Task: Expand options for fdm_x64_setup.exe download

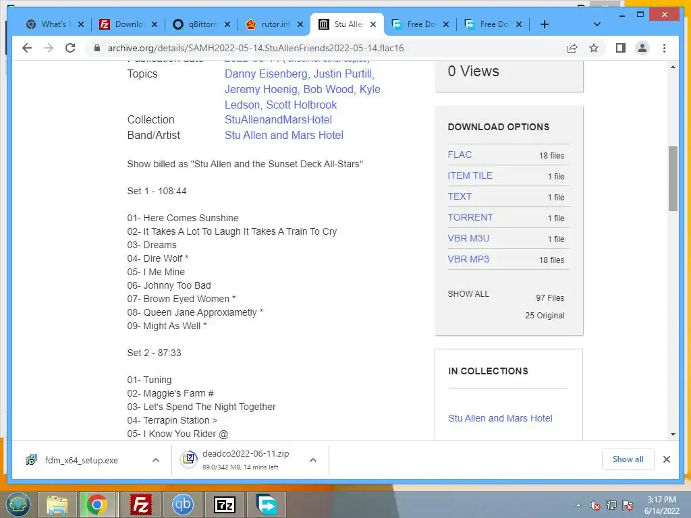Action: 156,460
